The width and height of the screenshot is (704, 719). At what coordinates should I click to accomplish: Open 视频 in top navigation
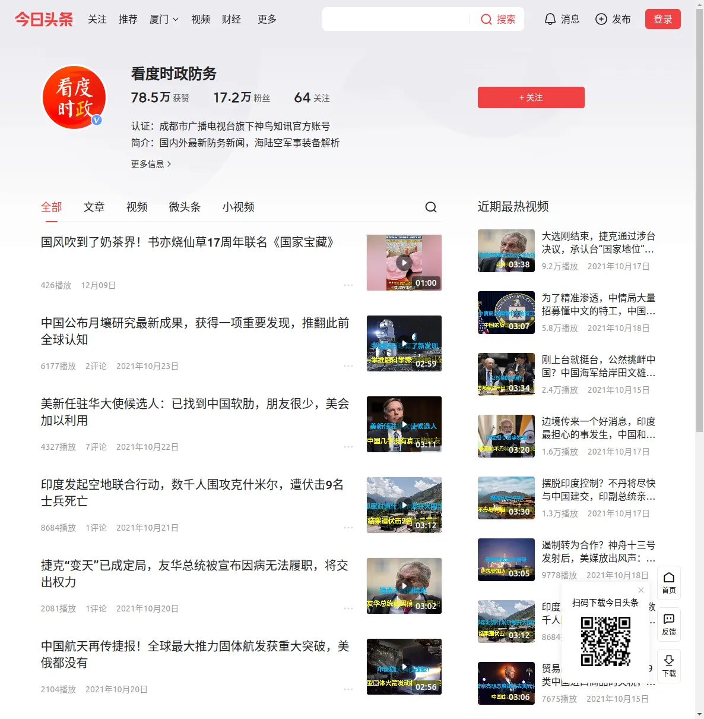click(x=201, y=19)
